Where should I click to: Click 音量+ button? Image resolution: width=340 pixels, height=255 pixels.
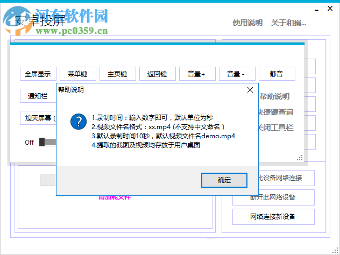(x=197, y=74)
